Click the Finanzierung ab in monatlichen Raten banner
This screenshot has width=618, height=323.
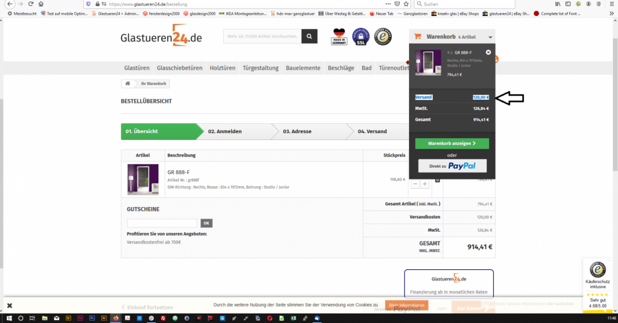449,284
